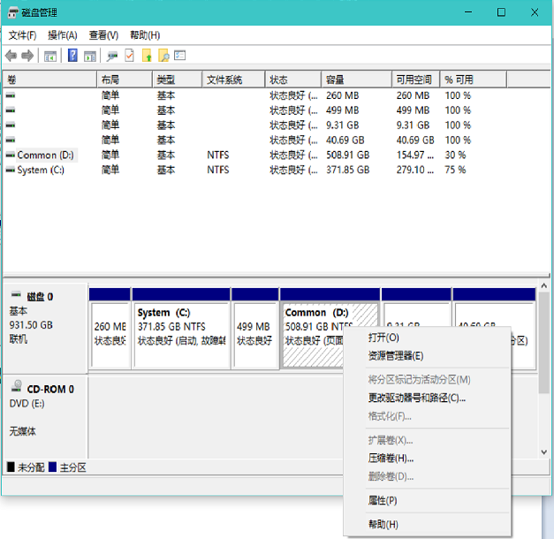Click the yellow folder up-arrow toolbar icon
The width and height of the screenshot is (554, 539).
coord(147,56)
